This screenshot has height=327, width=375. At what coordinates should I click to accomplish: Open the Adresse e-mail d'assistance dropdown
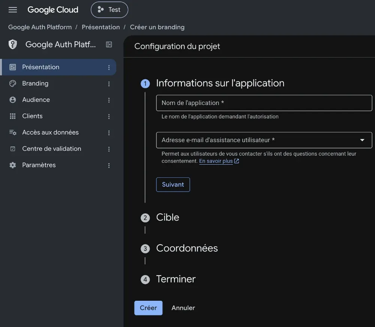pos(264,140)
